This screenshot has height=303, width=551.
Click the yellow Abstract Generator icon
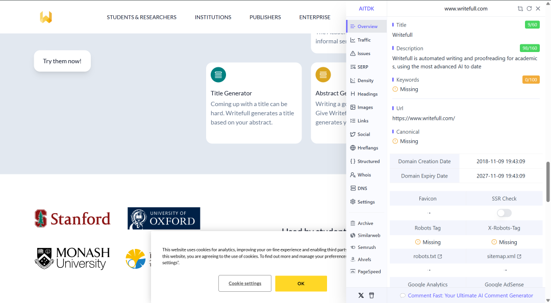pos(323,74)
